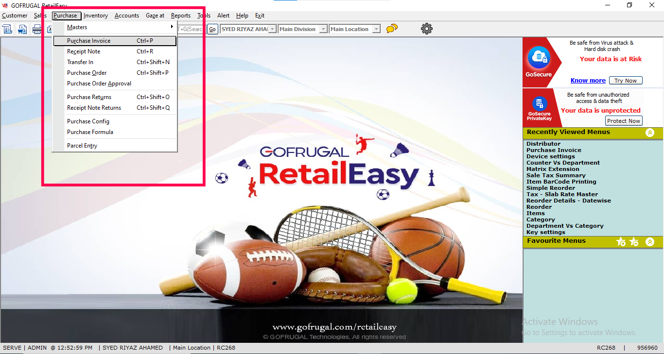The height and width of the screenshot is (354, 664).
Task: Click the Main Location status bar entry
Action: coord(192,348)
